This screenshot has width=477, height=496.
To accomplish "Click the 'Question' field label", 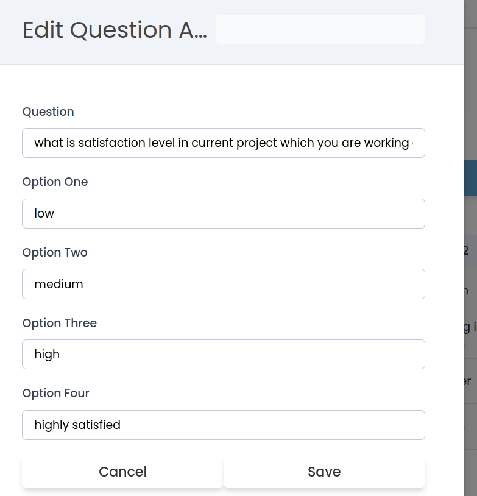I will pos(48,112).
